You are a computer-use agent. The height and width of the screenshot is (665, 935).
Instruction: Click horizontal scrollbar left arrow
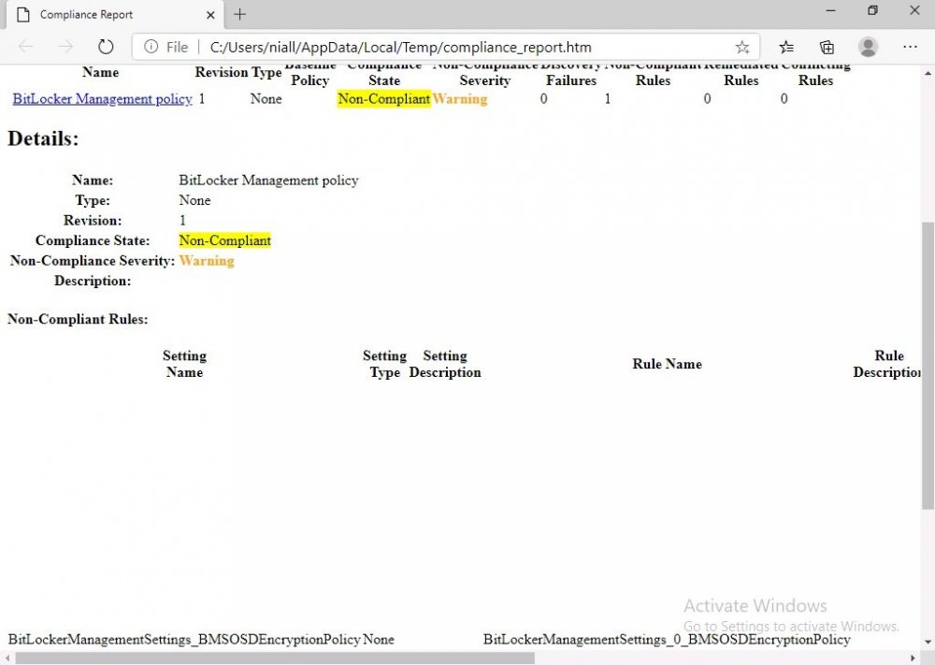tap(7, 658)
